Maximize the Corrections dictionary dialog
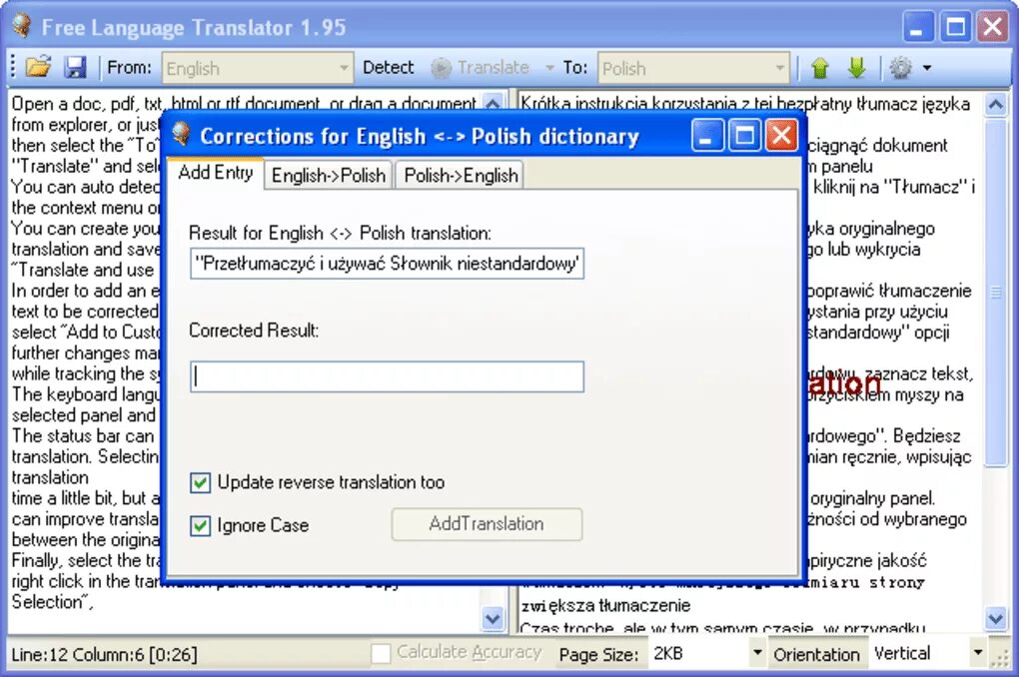The width and height of the screenshot is (1019, 677). (x=744, y=136)
